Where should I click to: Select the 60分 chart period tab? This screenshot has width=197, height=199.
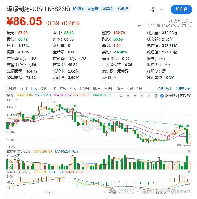pyautogui.click(x=97, y=89)
